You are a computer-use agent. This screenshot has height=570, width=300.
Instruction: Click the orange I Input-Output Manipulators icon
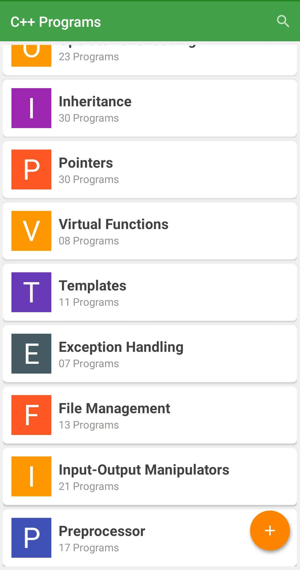pyautogui.click(x=31, y=476)
